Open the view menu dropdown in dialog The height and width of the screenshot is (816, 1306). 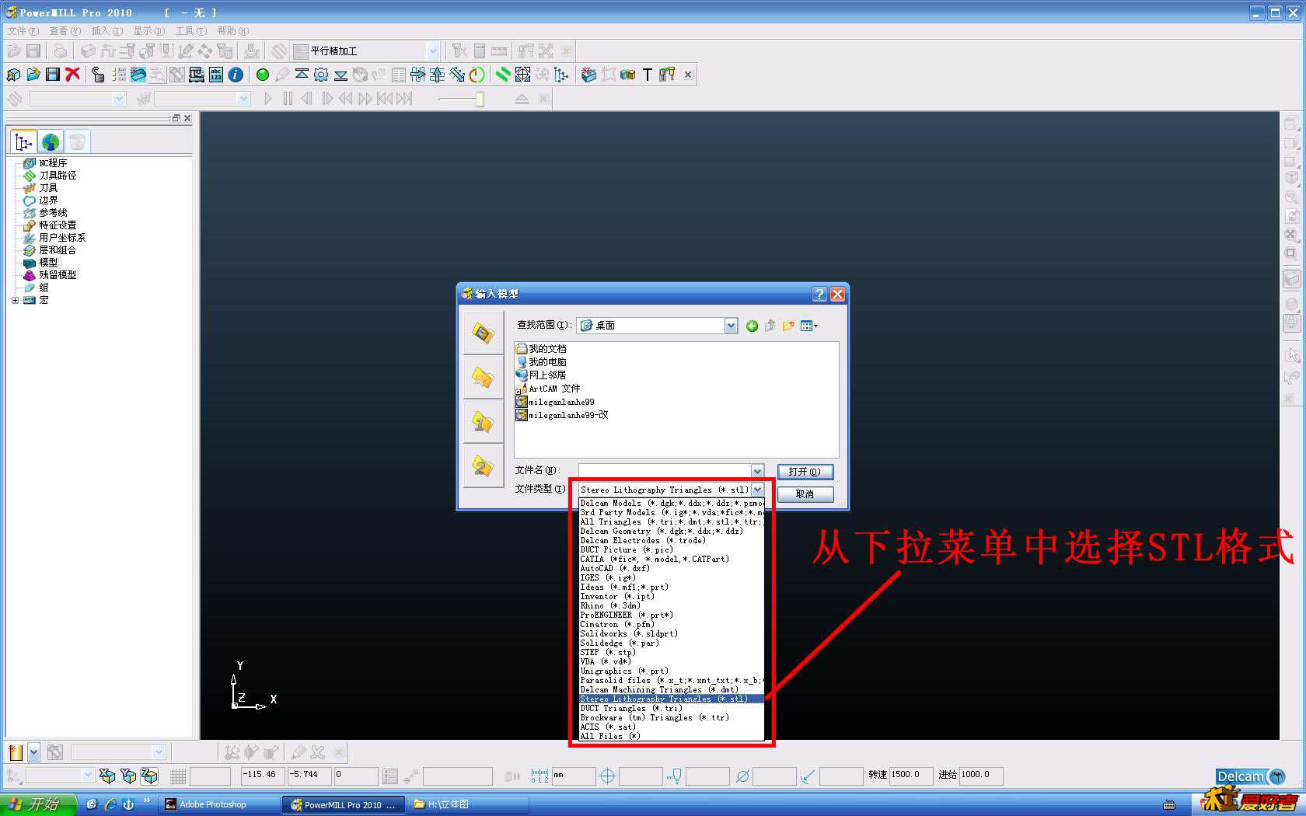pos(809,326)
